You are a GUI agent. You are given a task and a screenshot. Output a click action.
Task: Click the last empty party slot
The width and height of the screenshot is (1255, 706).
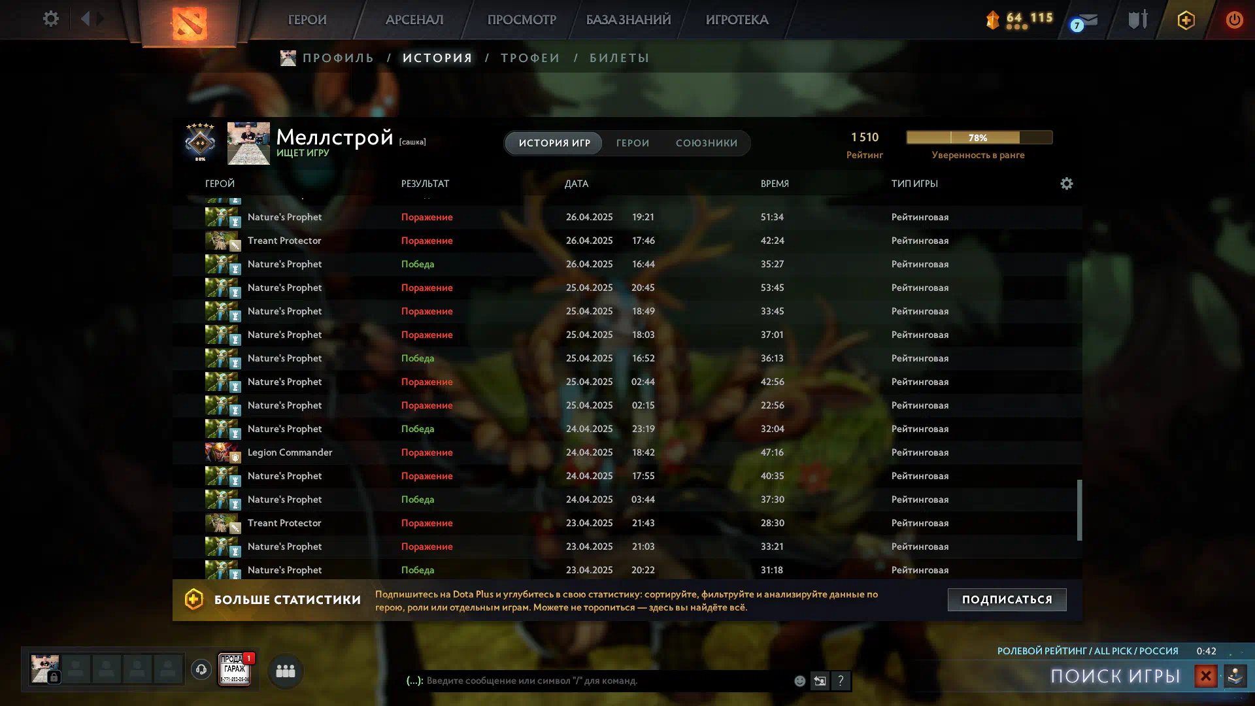[168, 669]
